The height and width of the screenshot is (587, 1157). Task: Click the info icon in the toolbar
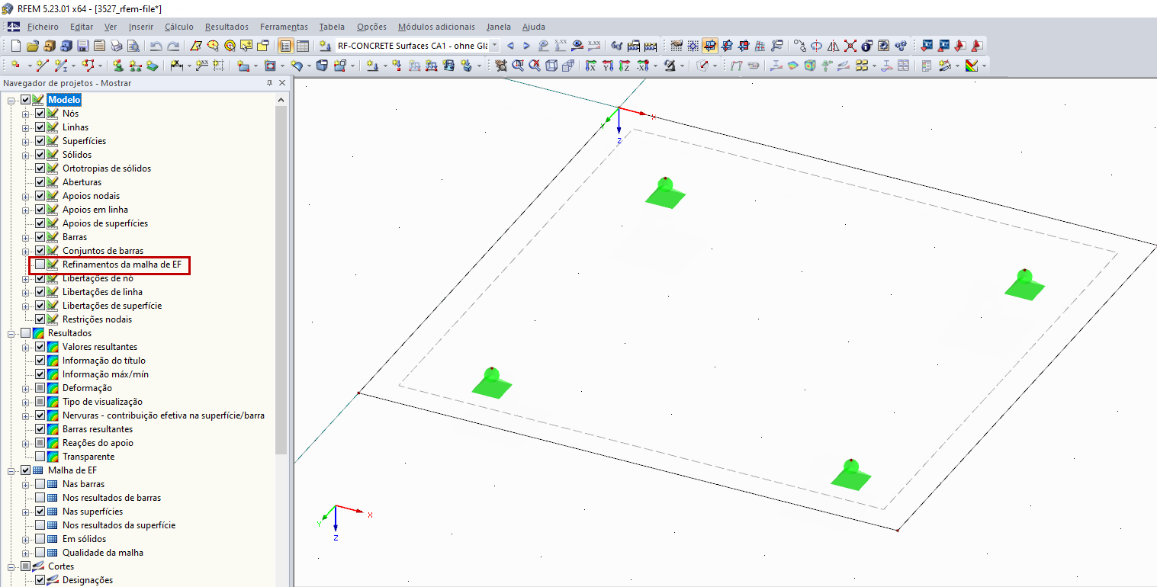[867, 46]
